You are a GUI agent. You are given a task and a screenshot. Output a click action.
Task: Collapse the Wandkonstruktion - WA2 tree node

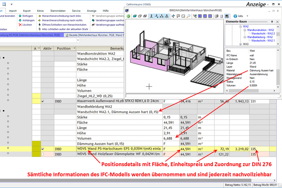point(244,29)
